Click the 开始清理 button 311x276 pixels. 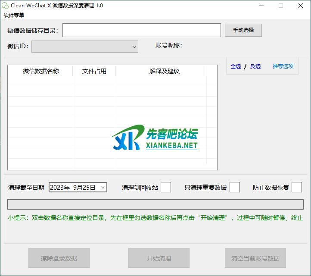point(159,258)
